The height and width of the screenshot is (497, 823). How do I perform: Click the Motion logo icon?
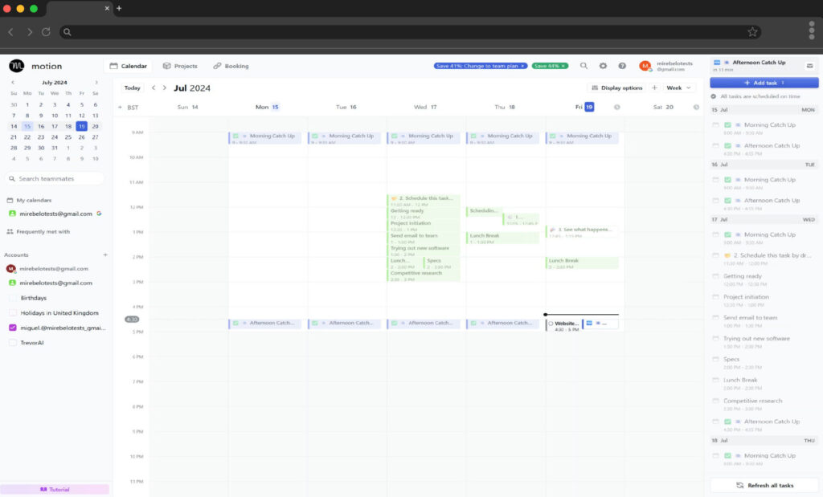(16, 66)
